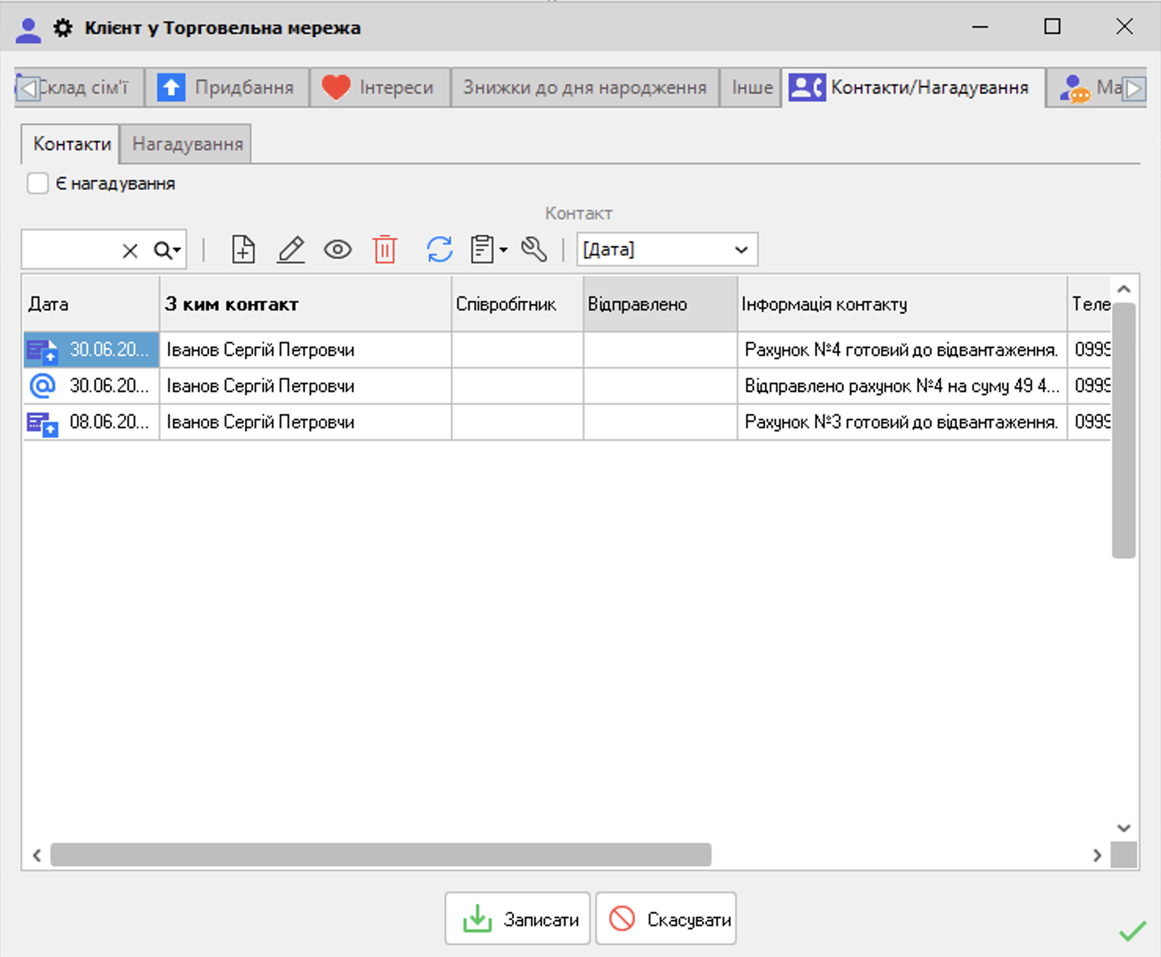Clear the search field with X icon

pos(130,251)
